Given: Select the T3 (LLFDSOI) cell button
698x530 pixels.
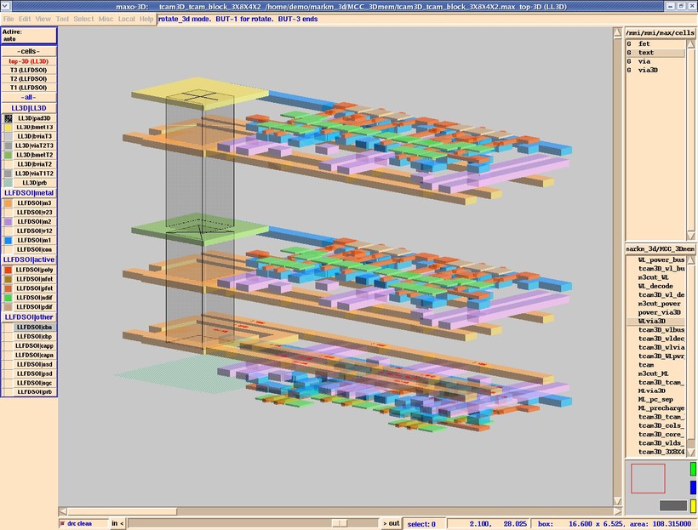Looking at the screenshot, I should tap(29, 70).
